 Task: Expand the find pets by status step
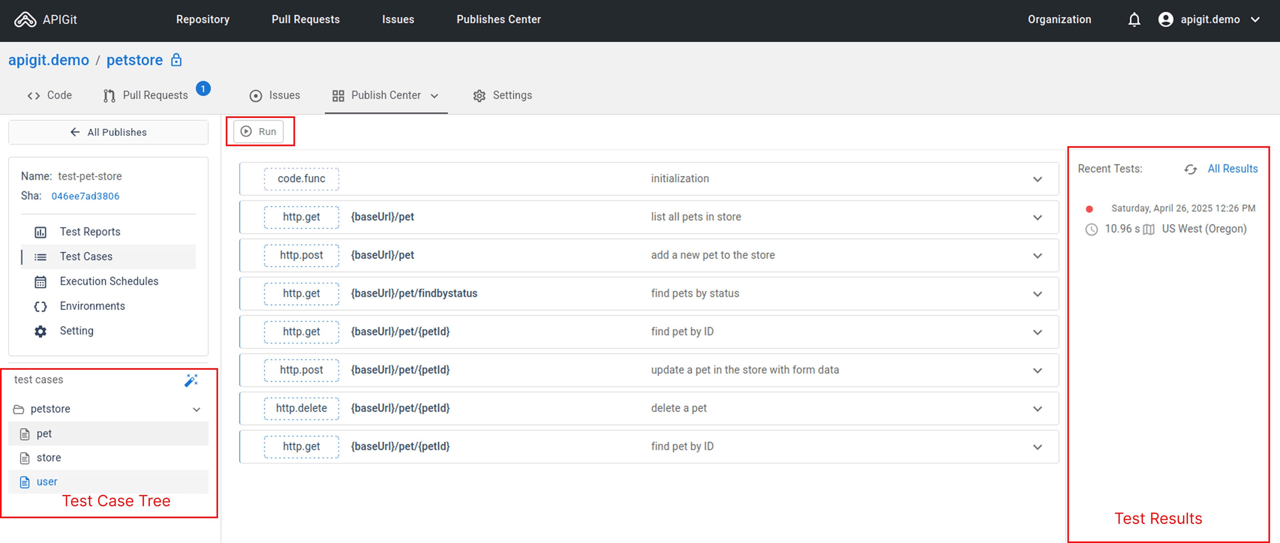pyautogui.click(x=1038, y=294)
